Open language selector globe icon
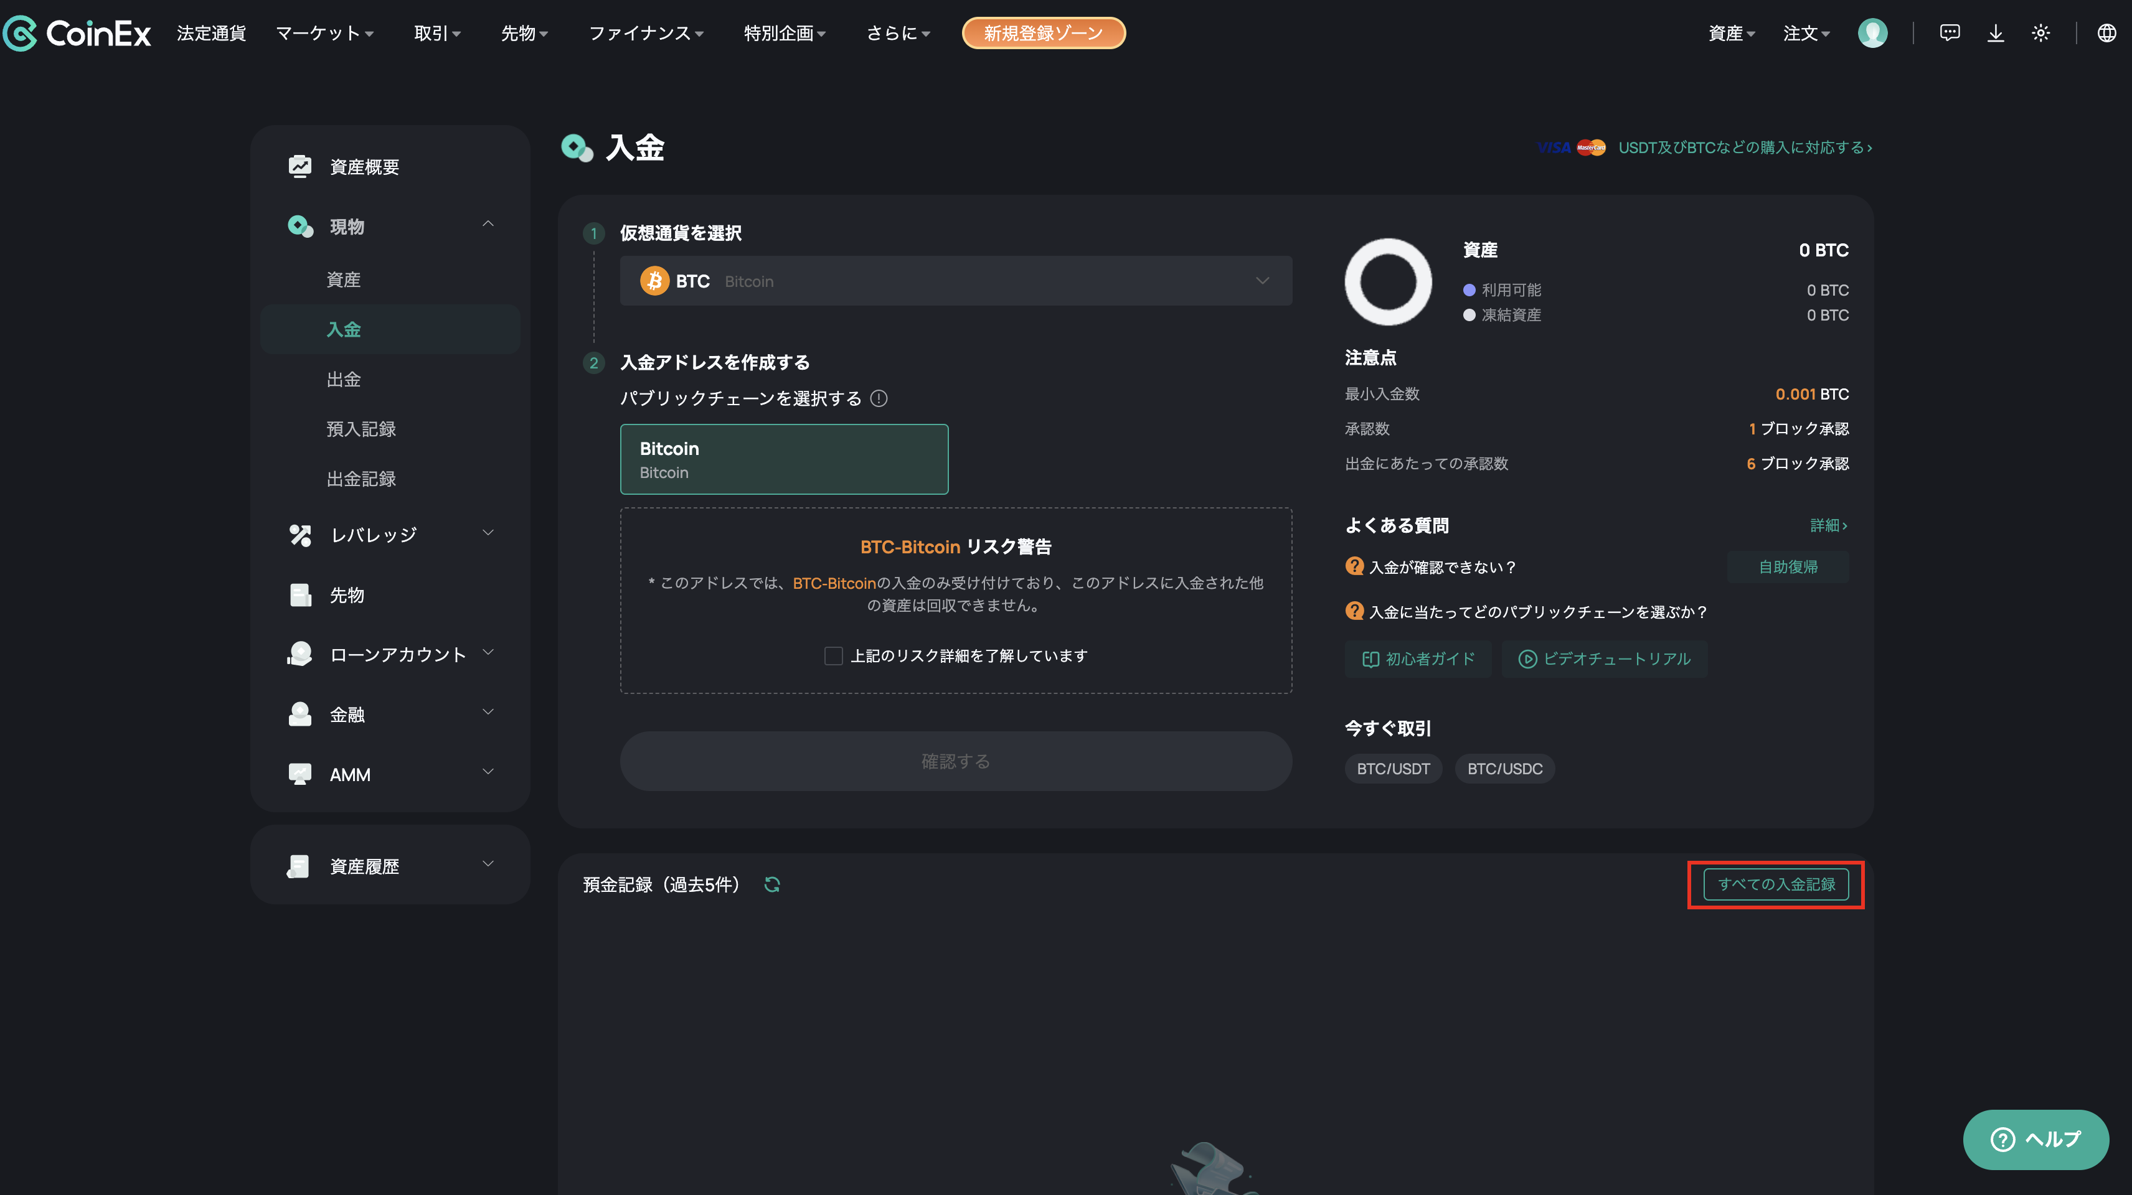The width and height of the screenshot is (2132, 1195). click(2106, 33)
